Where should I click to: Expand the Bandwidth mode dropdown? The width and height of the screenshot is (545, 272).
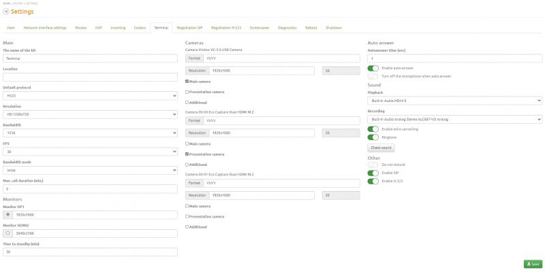pos(90,171)
